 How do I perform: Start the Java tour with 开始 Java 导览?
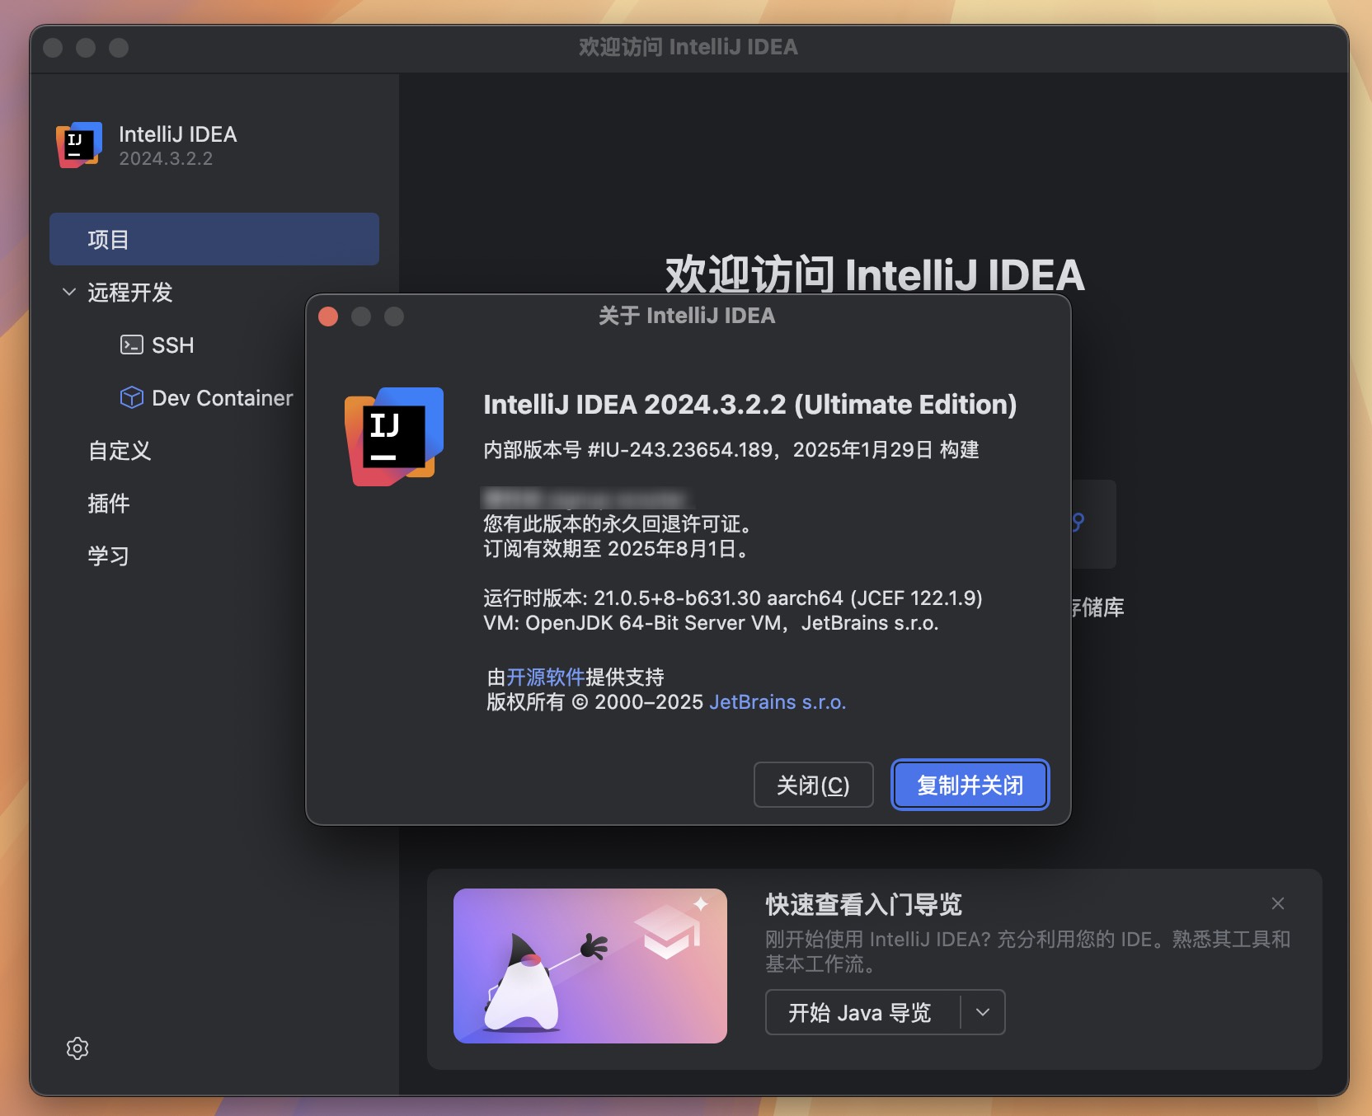click(860, 1012)
